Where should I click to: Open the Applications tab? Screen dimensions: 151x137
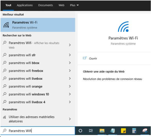tap(25, 5)
